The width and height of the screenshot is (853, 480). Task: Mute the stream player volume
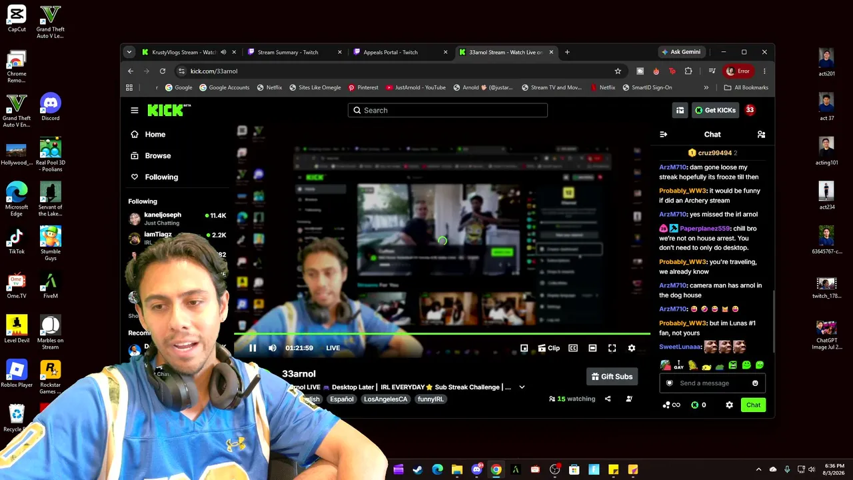[x=272, y=348]
